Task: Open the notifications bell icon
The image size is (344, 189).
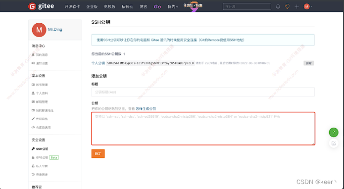Action: pos(278,6)
